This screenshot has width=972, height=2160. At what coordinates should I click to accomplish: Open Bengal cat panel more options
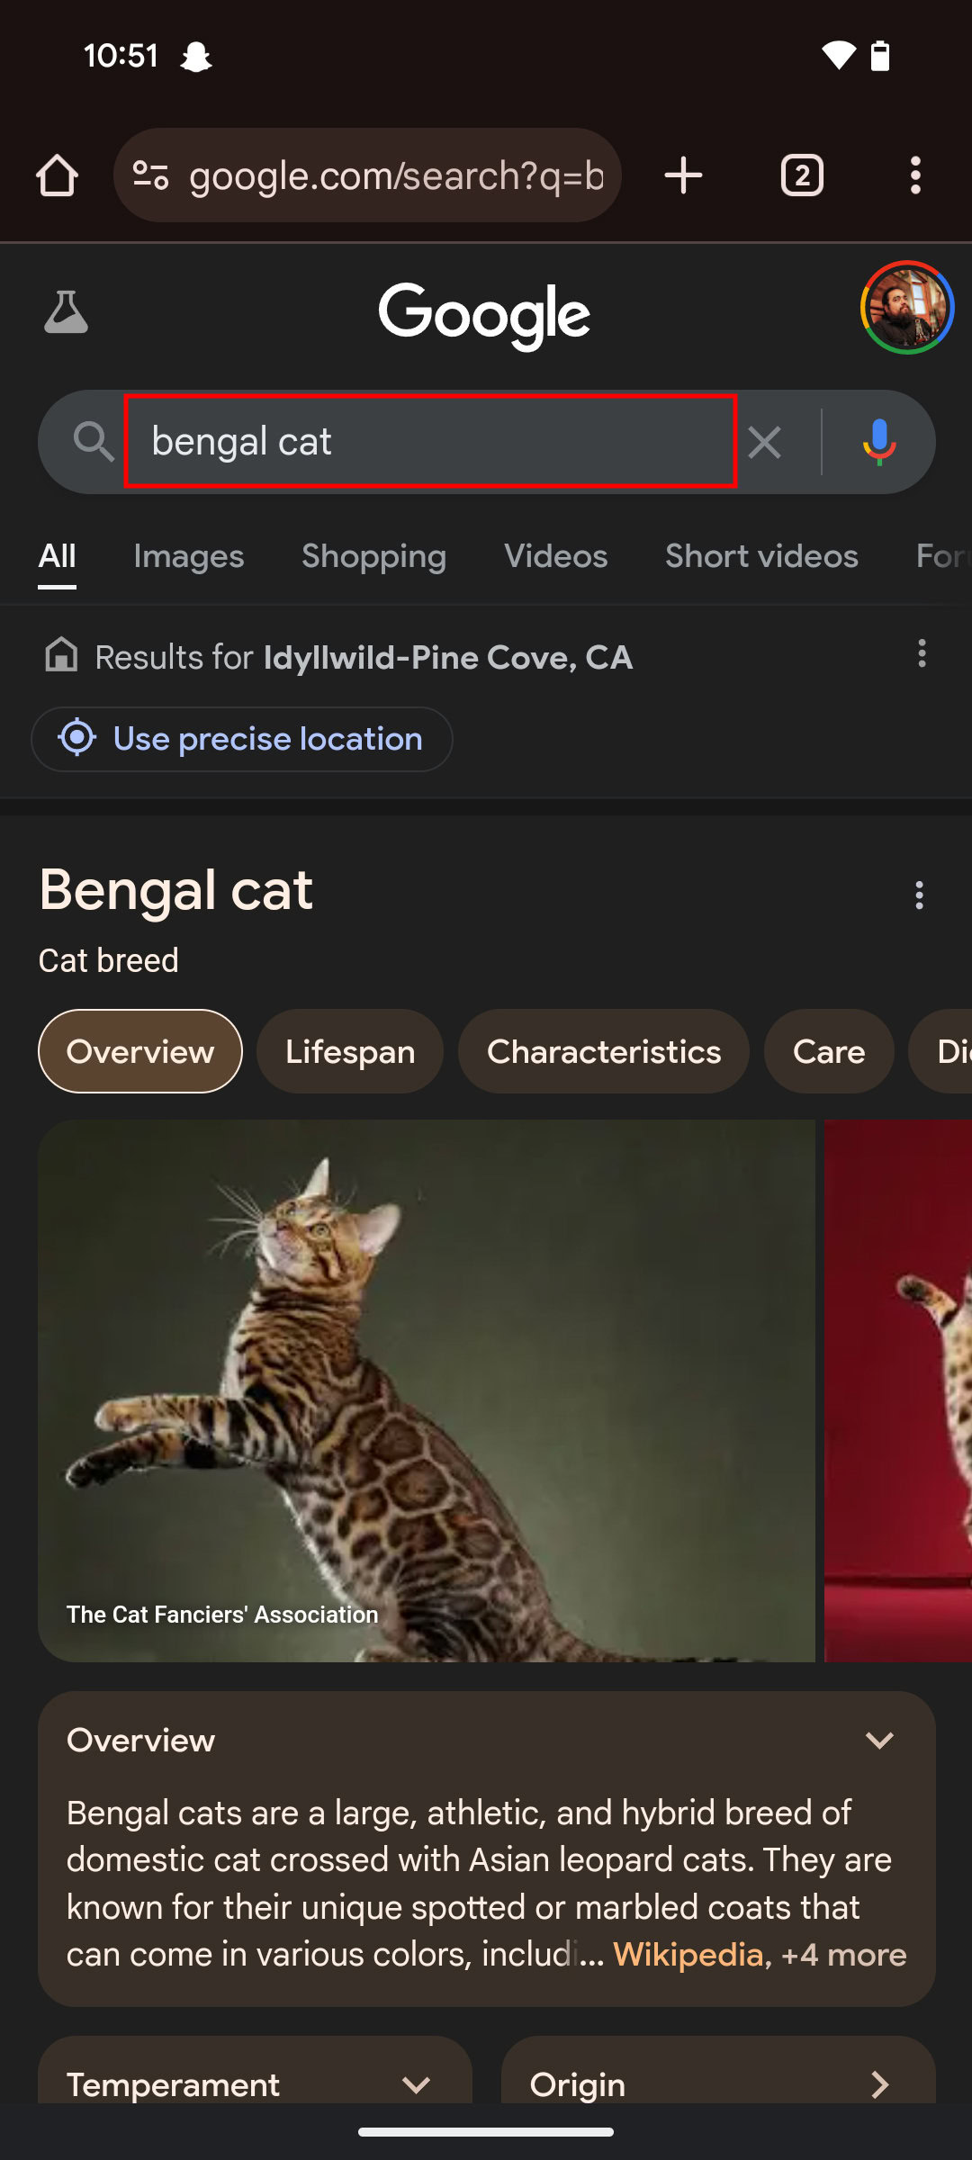tap(919, 895)
